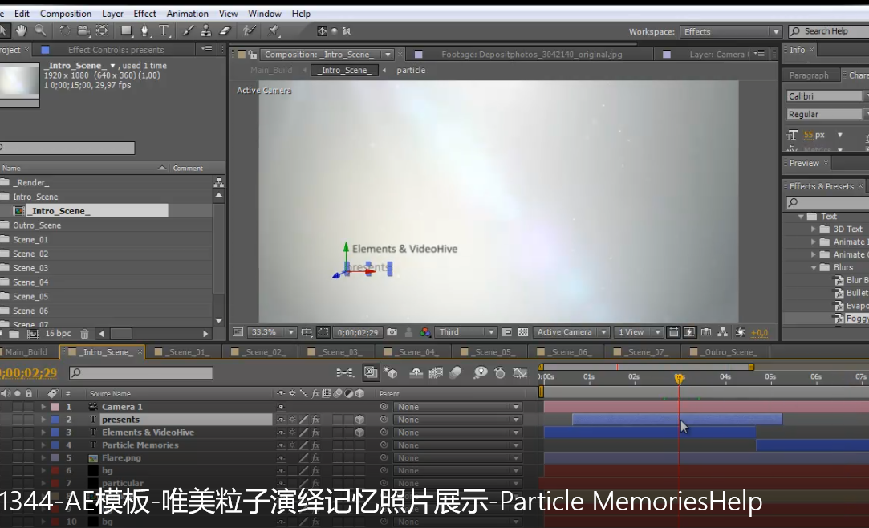Open the composition flowchart icon
The width and height of the screenshot is (869, 528).
(x=723, y=332)
